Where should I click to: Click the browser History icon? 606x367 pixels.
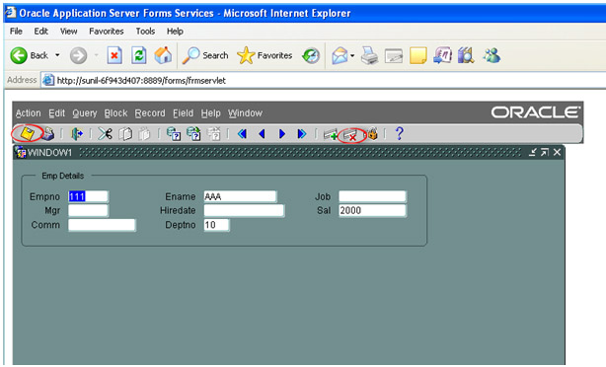(x=311, y=55)
